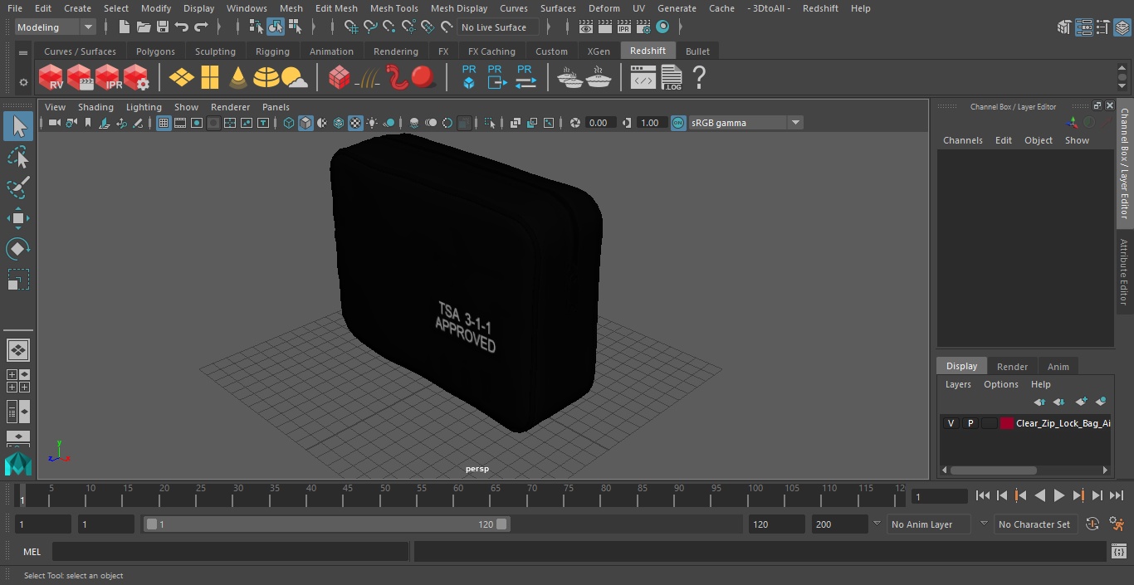Create a new scene file icon
Viewport: 1134px width, 585px height.
[x=124, y=27]
